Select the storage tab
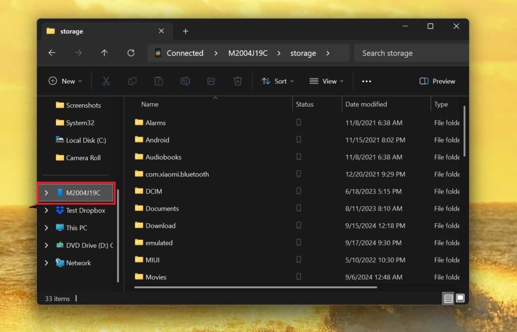This screenshot has width=517, height=332. 71,31
